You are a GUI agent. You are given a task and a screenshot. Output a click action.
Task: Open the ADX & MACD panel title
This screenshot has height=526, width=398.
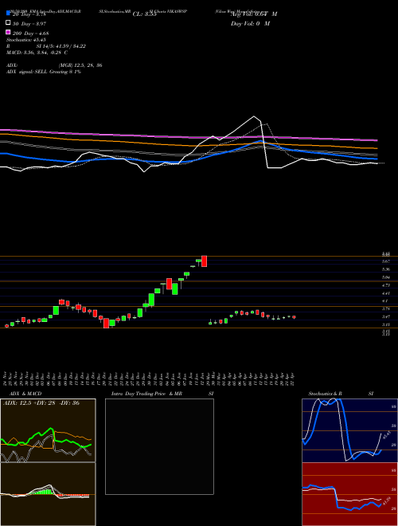(25, 394)
